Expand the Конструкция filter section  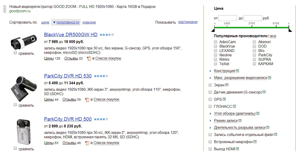pyautogui.click(x=224, y=71)
